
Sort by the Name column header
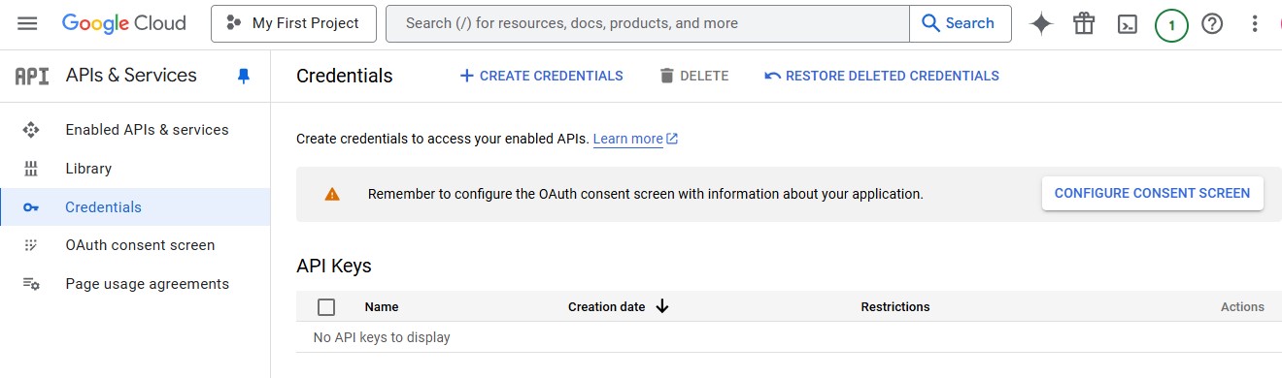tap(382, 306)
